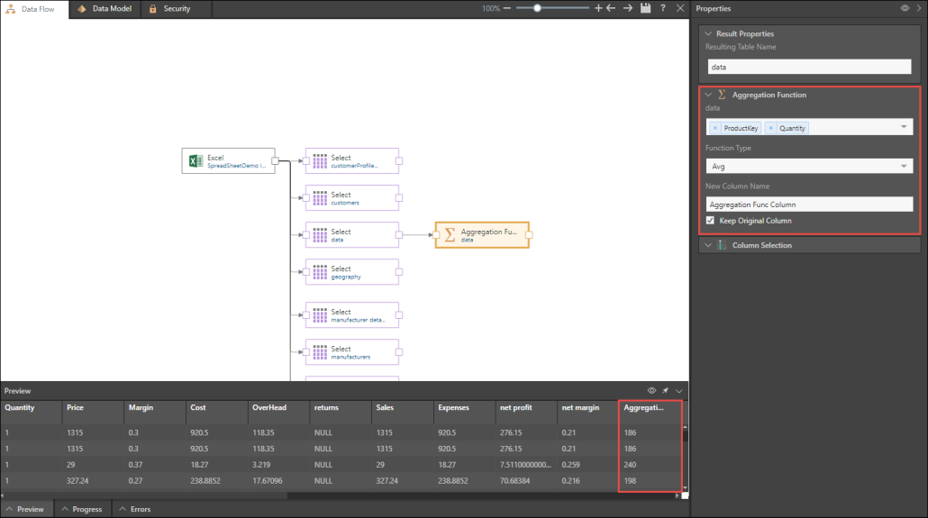Screen dimensions: 928x518
Task: Click the redo right arrow icon
Action: pos(627,8)
